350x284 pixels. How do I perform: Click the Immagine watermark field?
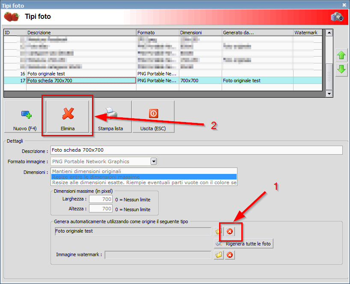tap(158, 255)
